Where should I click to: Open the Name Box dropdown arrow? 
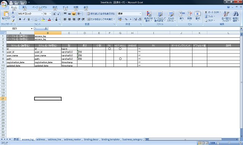32,29
